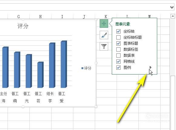
Task: Select column J header
Action: 84,17
